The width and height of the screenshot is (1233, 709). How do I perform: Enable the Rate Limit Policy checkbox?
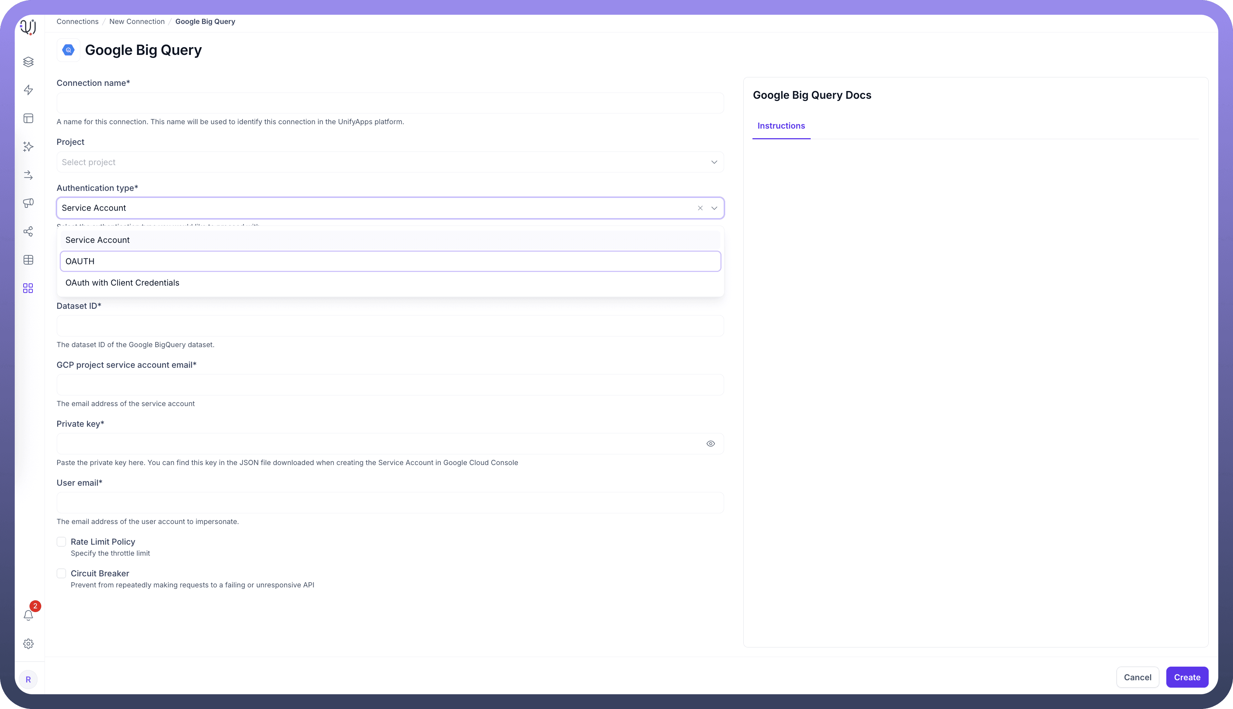[62, 542]
